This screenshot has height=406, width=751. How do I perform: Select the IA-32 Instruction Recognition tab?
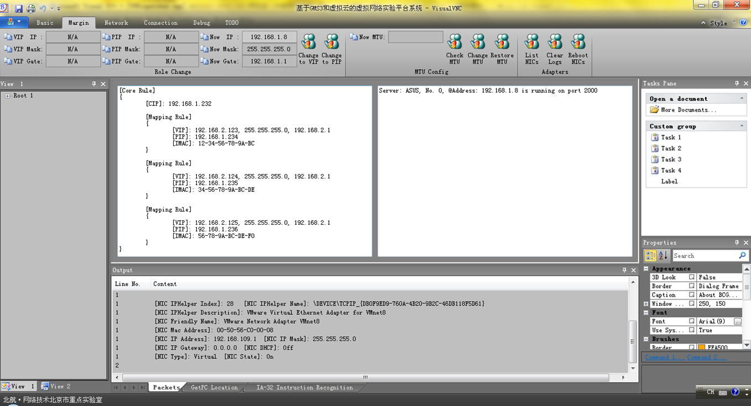305,387
